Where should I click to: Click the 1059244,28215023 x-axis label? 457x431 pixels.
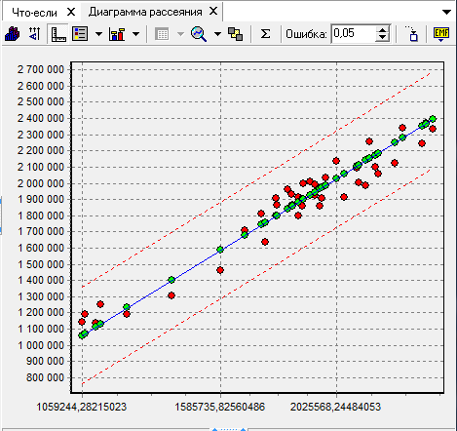[x=81, y=407]
